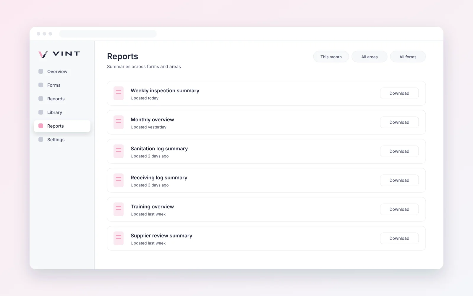Click the Receiving log summary document icon

(x=119, y=180)
